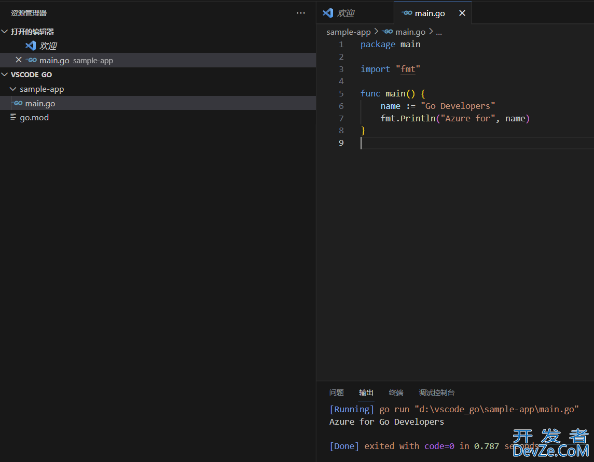The image size is (594, 462).
Task: Select the main.go editor tab
Action: [433, 13]
